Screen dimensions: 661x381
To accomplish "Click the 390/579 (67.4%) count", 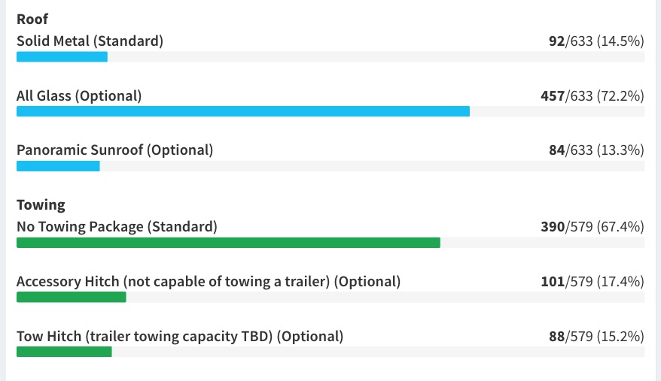I will click(592, 227).
